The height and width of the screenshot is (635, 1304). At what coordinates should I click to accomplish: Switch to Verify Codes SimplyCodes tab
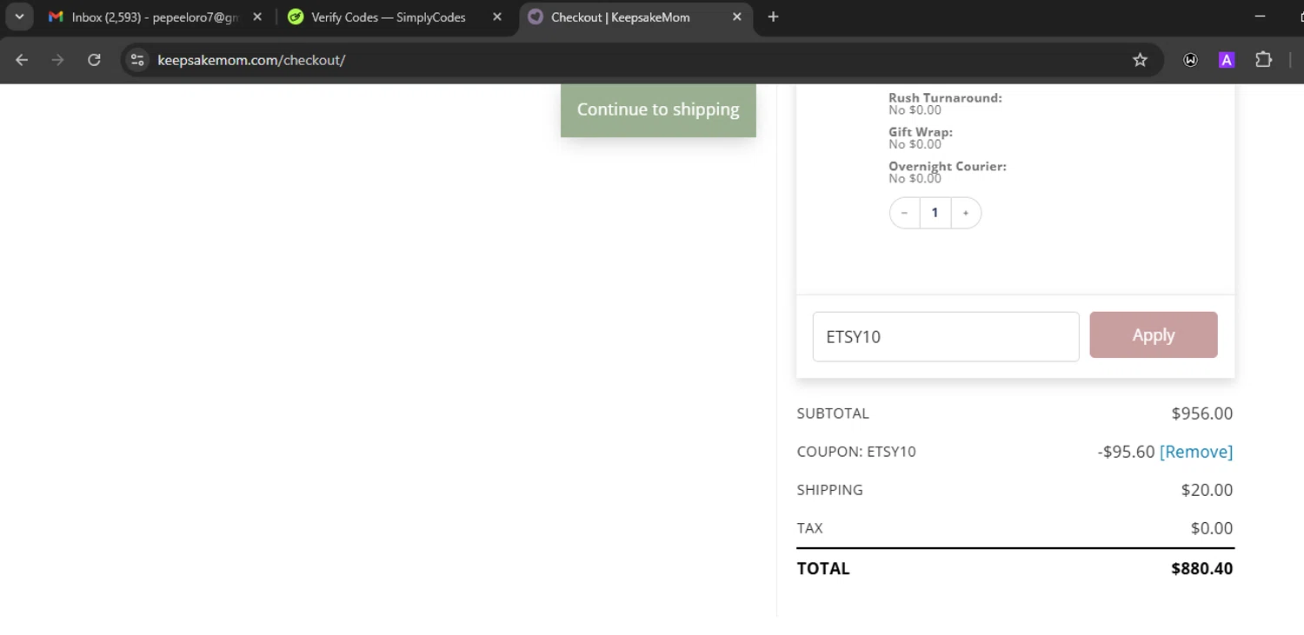(396, 17)
